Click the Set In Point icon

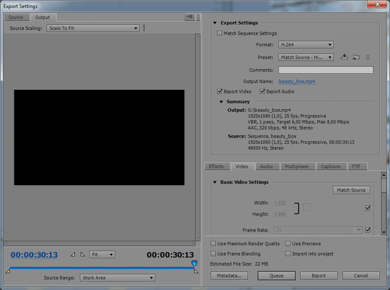point(72,254)
